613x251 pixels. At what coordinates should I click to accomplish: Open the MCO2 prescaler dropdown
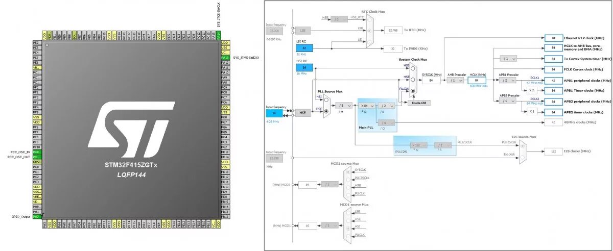[x=330, y=184]
